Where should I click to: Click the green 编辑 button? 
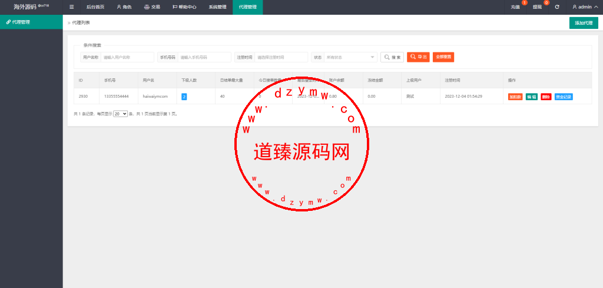coord(532,97)
